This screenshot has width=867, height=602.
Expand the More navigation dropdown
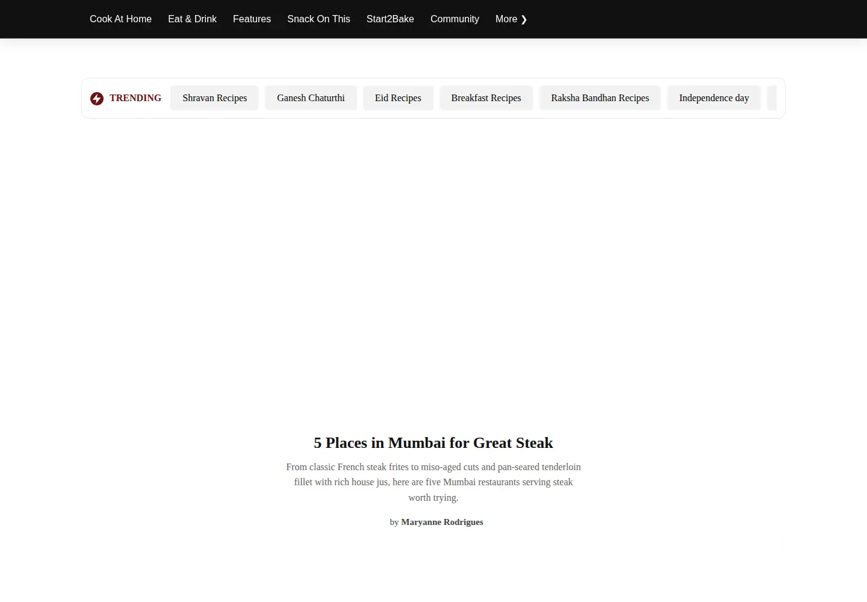tap(511, 19)
